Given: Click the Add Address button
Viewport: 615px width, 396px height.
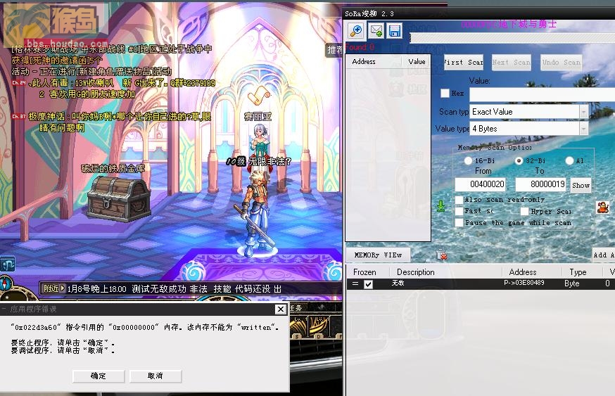Looking at the screenshot, I should click(603, 255).
